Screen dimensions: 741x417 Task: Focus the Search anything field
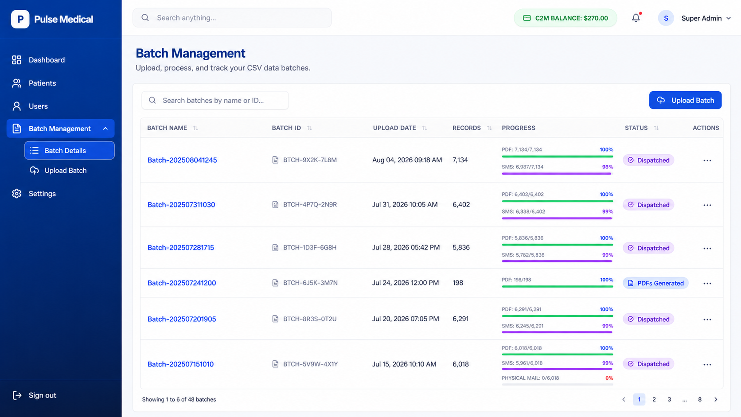click(232, 18)
